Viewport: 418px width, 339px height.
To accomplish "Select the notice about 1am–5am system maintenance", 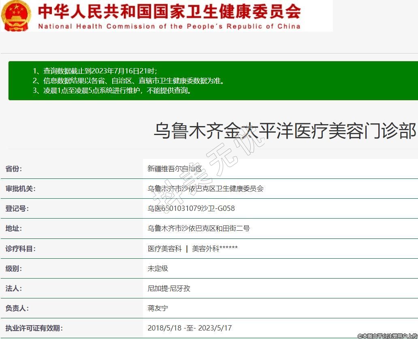I will click(112, 90).
